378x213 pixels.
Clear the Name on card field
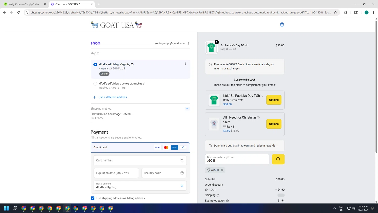point(182,185)
